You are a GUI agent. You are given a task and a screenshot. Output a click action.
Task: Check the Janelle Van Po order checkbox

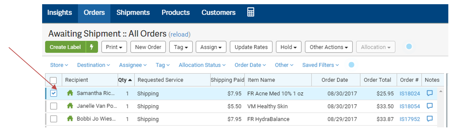click(x=53, y=106)
